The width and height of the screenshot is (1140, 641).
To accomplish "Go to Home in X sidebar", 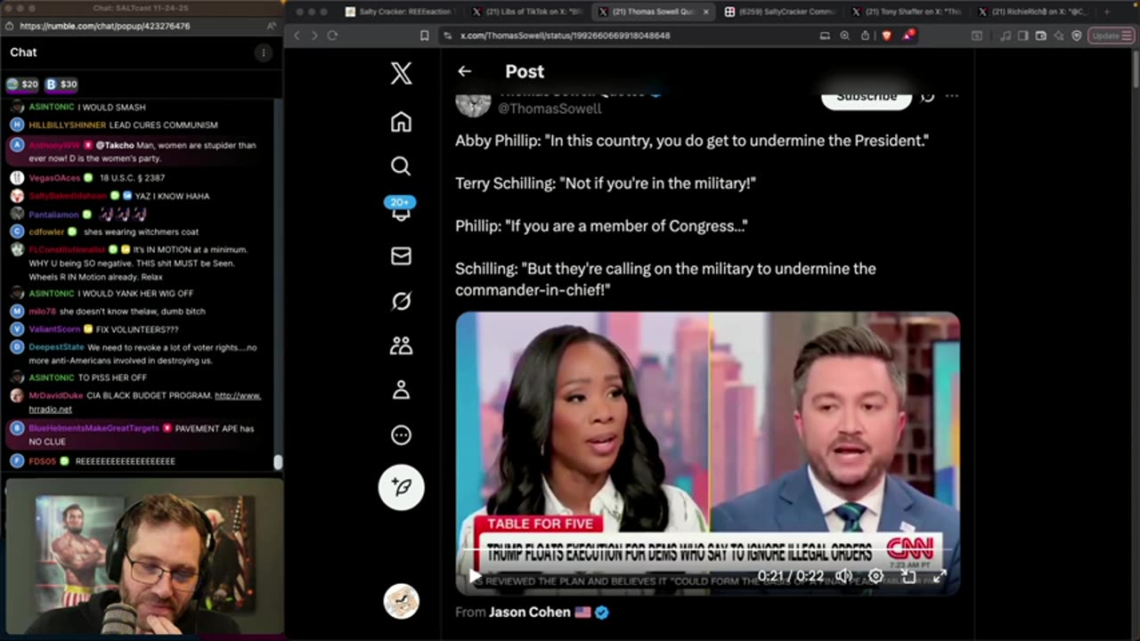I will 401,122.
